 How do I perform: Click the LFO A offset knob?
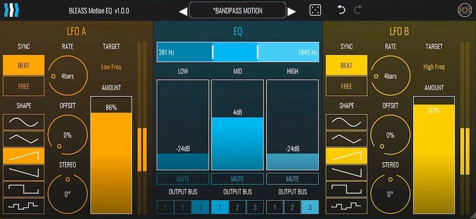pos(67,135)
